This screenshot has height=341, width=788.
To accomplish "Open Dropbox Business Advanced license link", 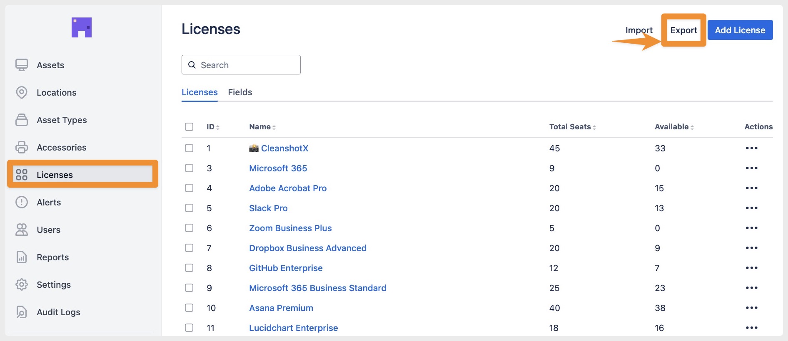I will coord(308,248).
